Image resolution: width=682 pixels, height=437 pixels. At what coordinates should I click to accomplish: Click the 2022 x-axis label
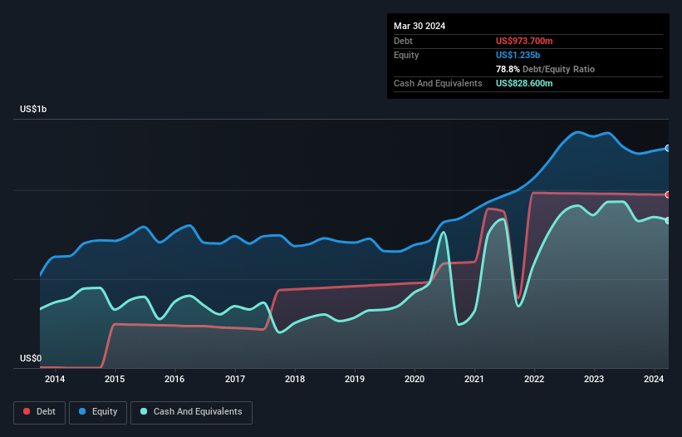[x=534, y=379]
